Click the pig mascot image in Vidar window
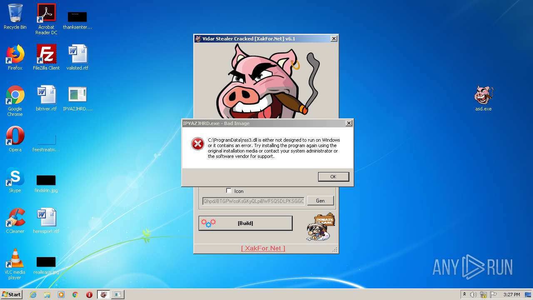The height and width of the screenshot is (300, 533). coord(266,81)
